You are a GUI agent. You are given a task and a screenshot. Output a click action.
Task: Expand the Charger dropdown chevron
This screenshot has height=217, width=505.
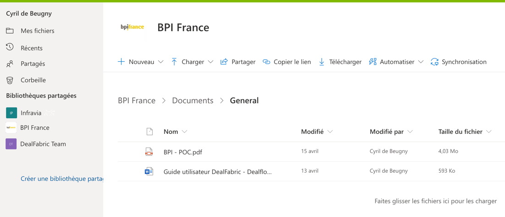click(x=211, y=62)
